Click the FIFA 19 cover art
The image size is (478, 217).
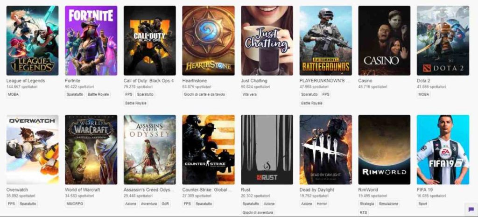point(443,150)
